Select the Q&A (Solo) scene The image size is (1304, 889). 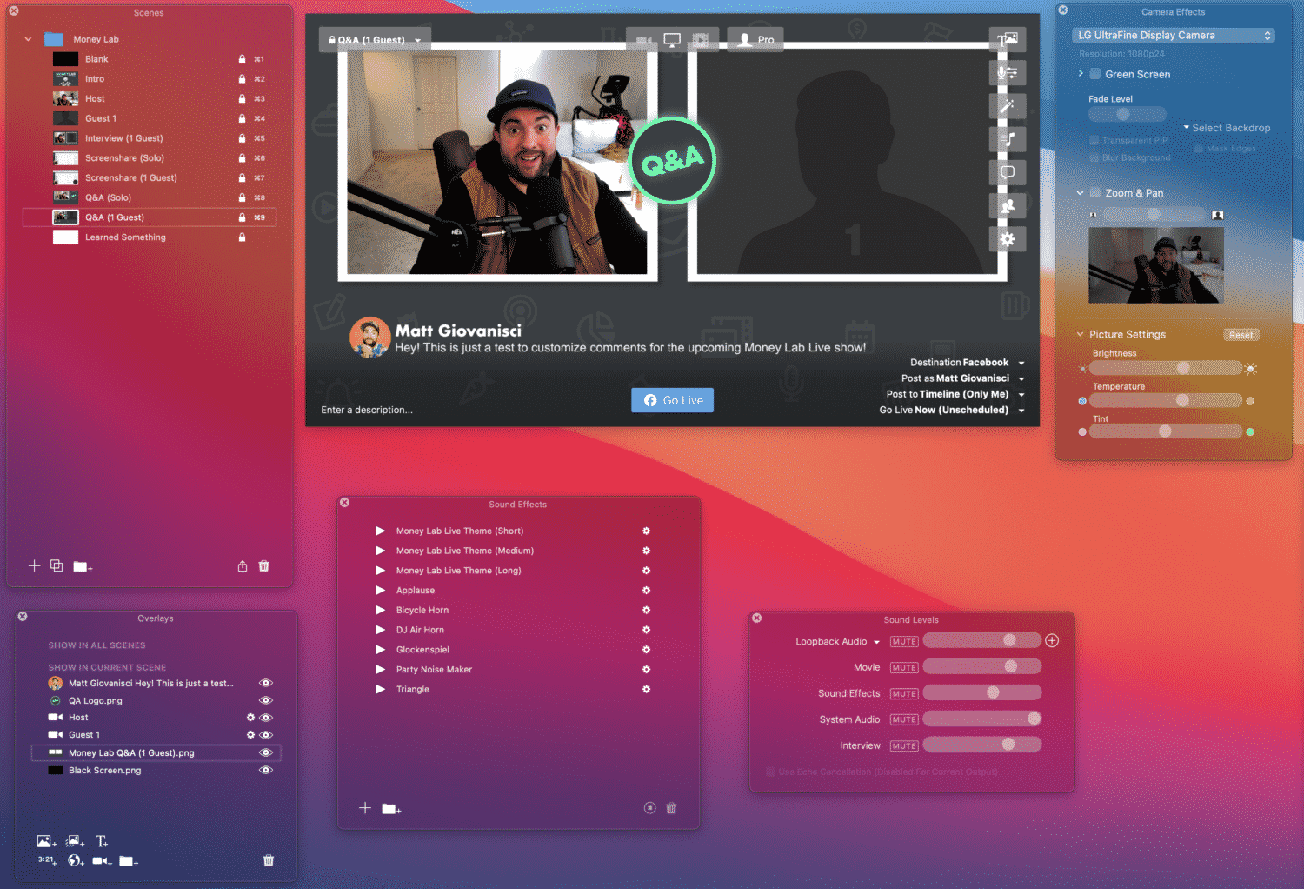[x=150, y=197]
